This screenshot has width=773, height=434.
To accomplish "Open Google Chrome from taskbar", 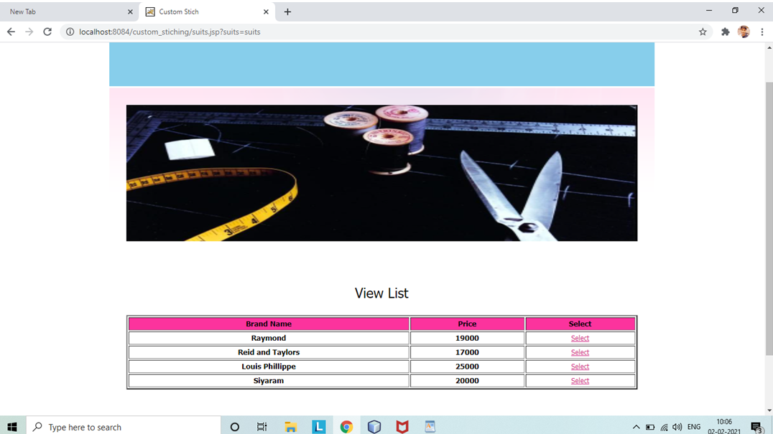I will click(x=346, y=427).
